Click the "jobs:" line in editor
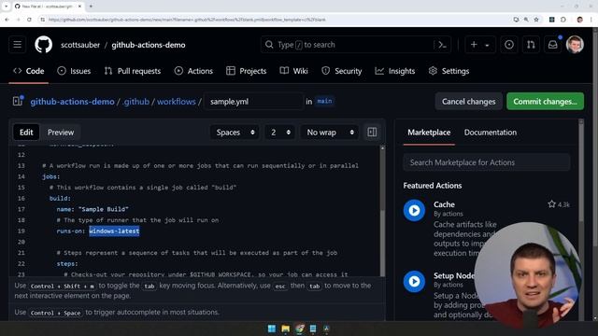The height and width of the screenshot is (336, 598). click(51, 176)
